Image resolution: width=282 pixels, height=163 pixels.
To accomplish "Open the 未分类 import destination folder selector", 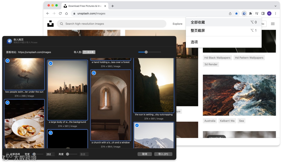I will click(x=89, y=52).
